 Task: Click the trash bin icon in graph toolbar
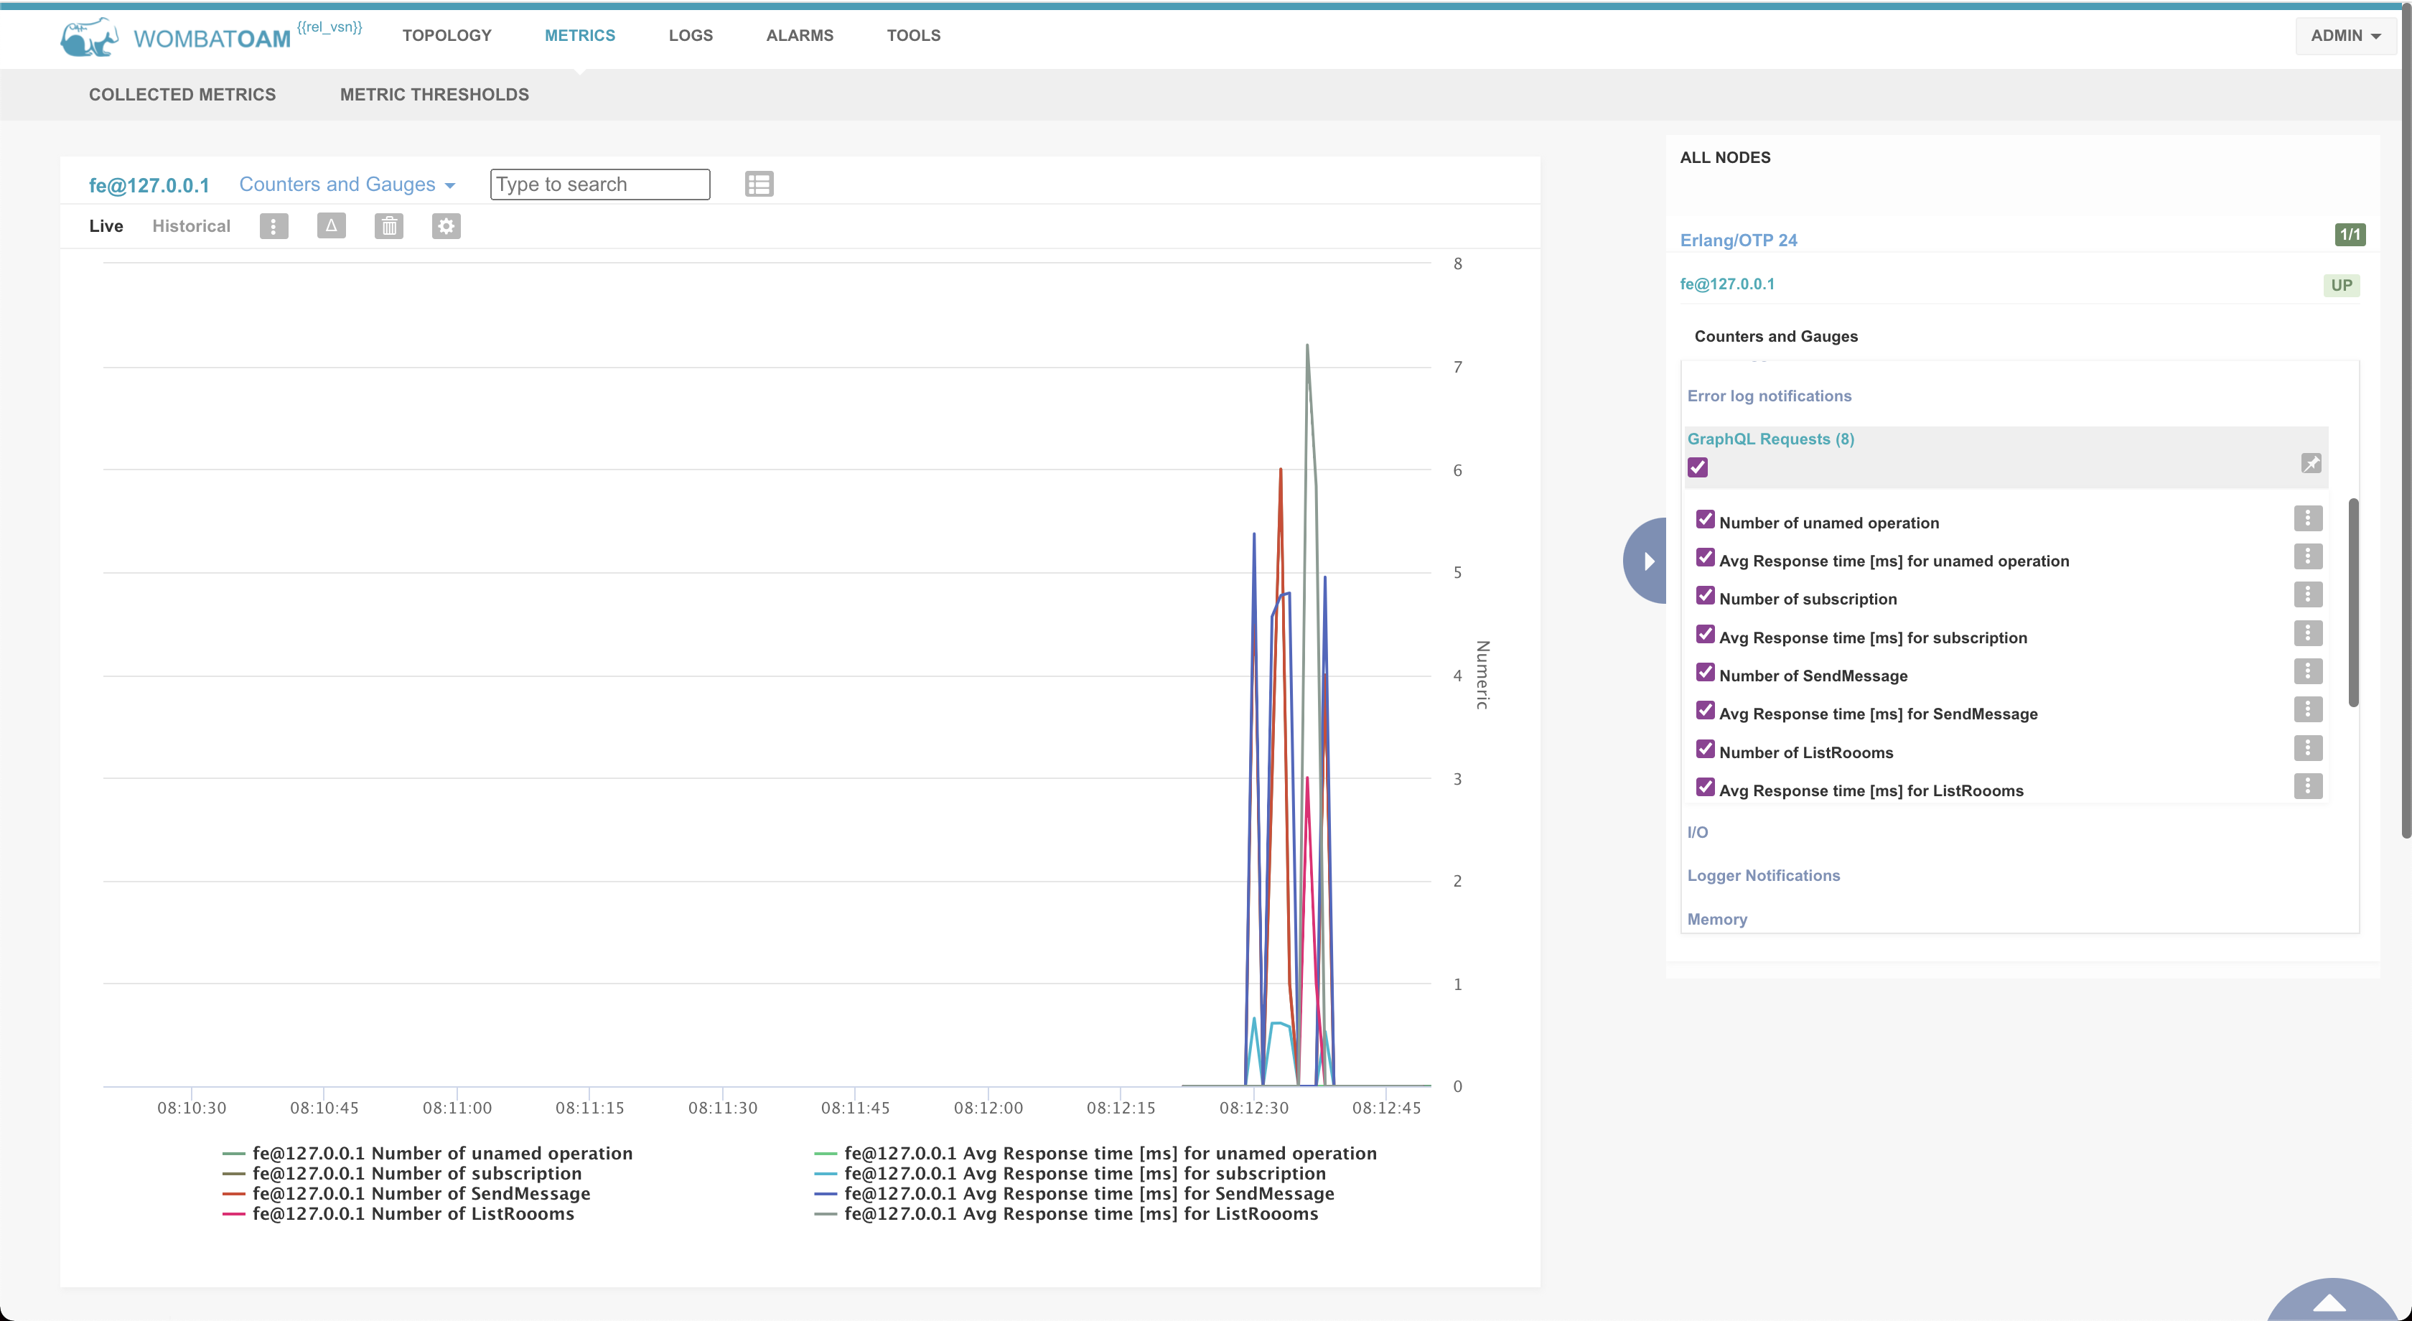388,225
